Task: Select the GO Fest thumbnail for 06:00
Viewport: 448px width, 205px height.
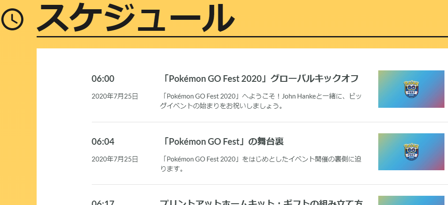Action: (411, 89)
